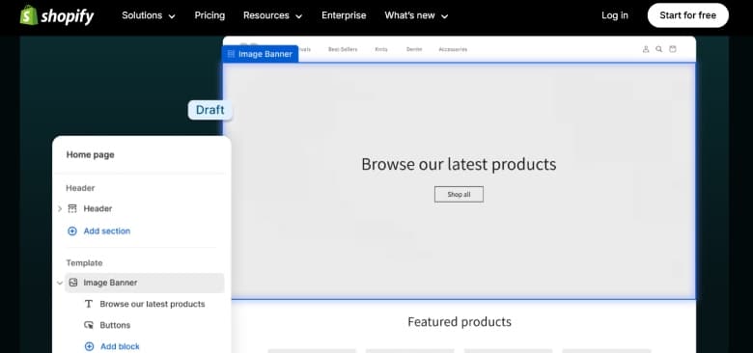Click the Shop all button in banner
Screen dimensions: 753x353
[459, 194]
